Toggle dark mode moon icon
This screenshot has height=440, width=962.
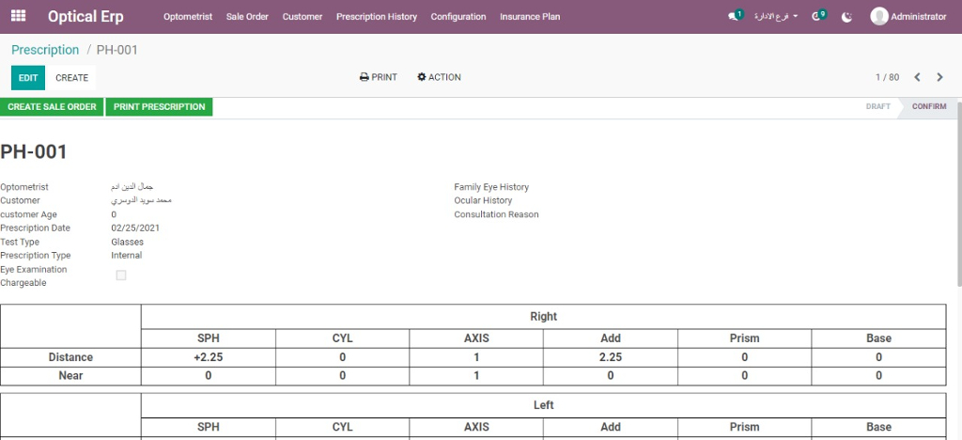pyautogui.click(x=847, y=17)
